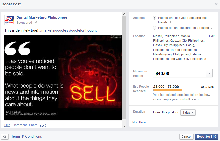Click the Cancel button
The width and height of the screenshot is (220, 141).
point(186,137)
